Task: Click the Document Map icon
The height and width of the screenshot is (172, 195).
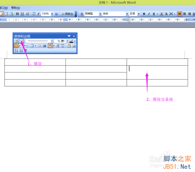Action: 34,14
